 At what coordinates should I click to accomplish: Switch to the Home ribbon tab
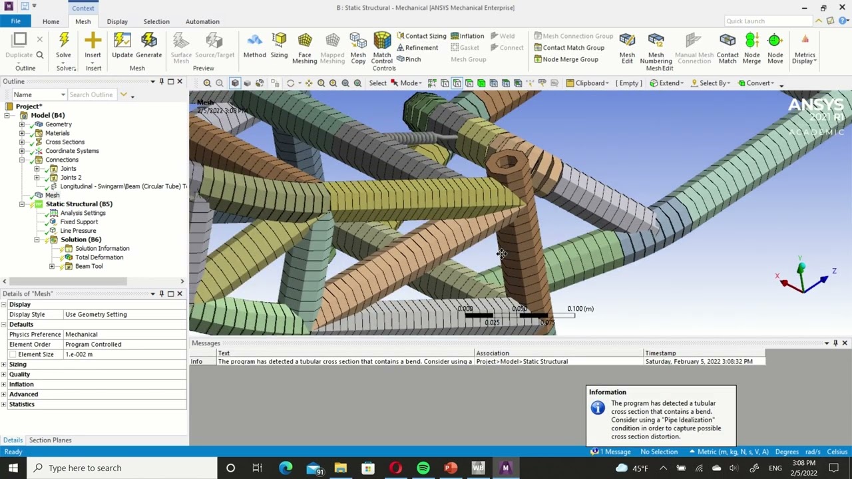tap(51, 21)
